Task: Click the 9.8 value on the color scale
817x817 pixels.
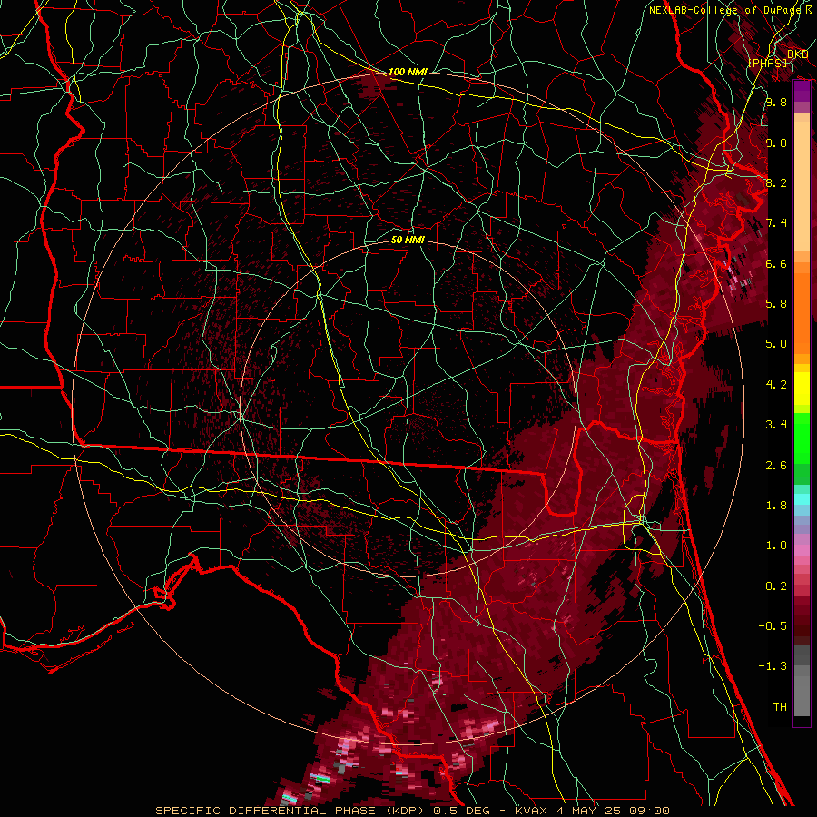Action: (x=776, y=102)
